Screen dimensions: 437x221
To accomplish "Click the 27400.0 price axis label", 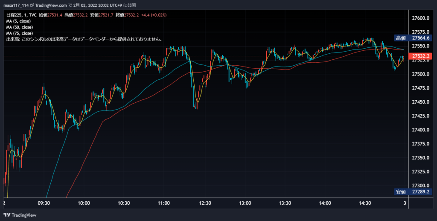I will (x=420, y=130).
